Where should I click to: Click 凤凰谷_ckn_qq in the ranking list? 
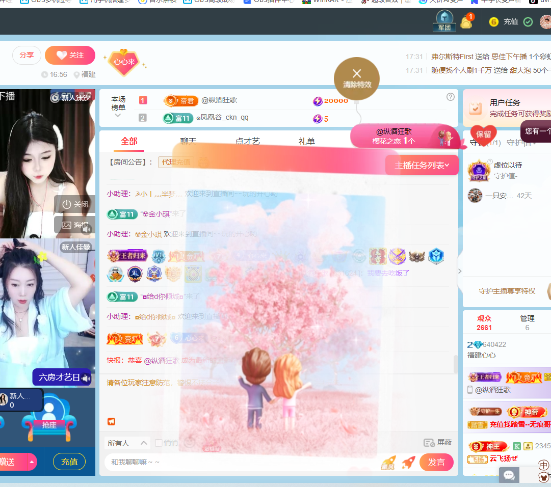222,118
